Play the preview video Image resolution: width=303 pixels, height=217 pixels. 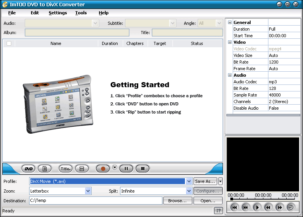[257, 207]
